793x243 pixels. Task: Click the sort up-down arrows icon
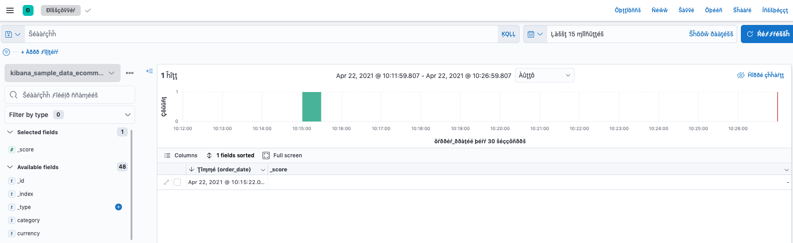(209, 156)
